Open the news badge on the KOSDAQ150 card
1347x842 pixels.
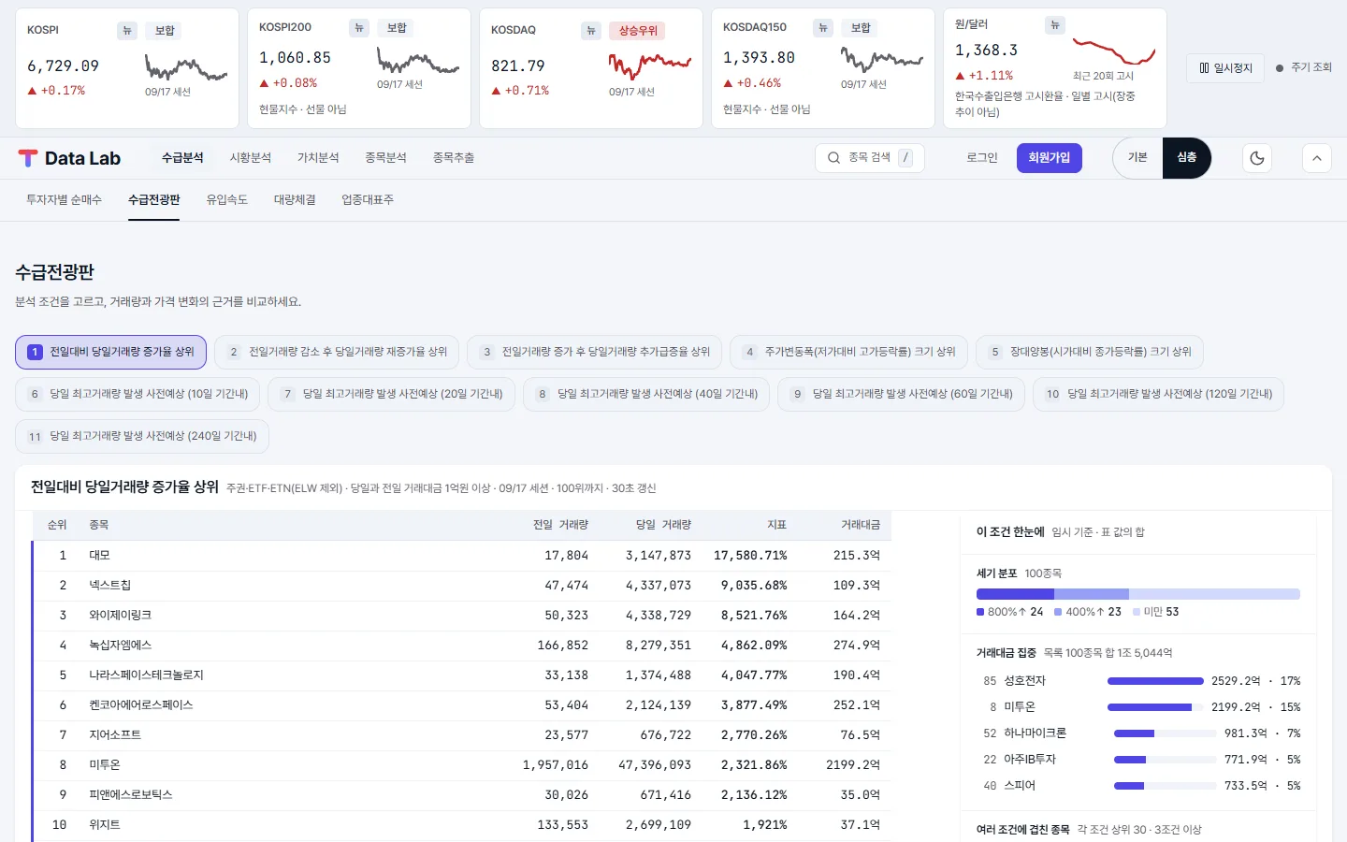(823, 28)
